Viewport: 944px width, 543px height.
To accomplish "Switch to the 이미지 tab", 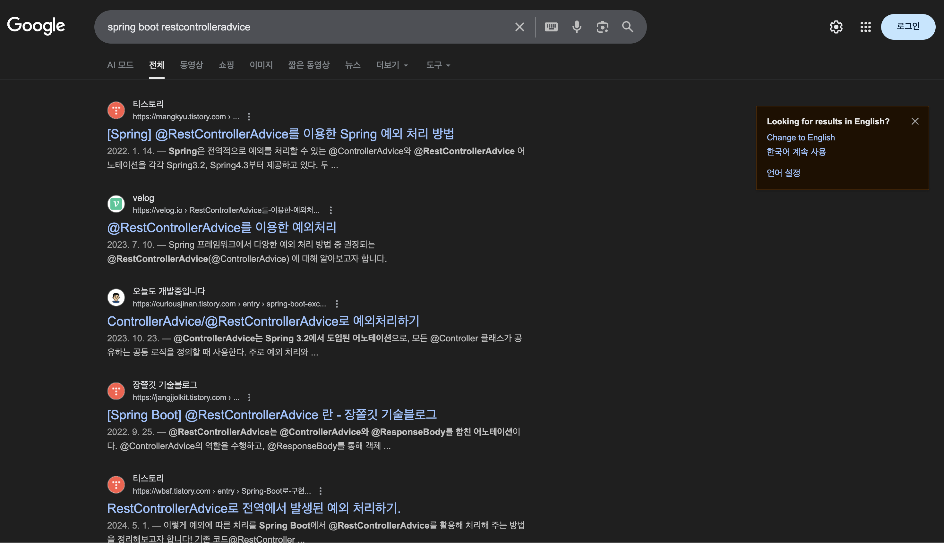I will 261,65.
